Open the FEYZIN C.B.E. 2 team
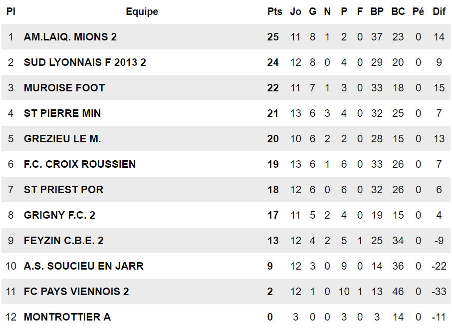 [x=64, y=241]
